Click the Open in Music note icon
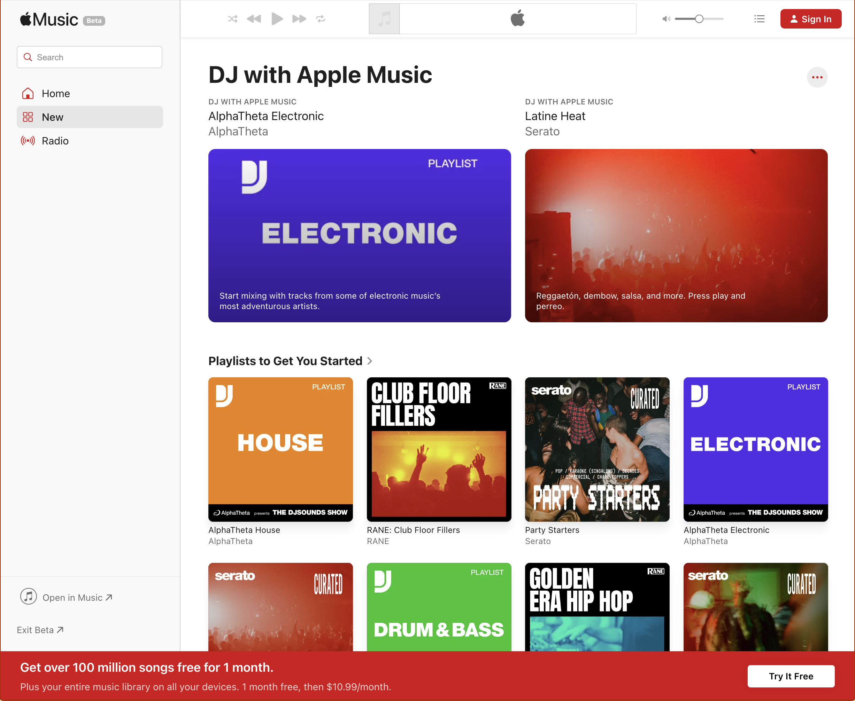This screenshot has height=701, width=855. tap(28, 597)
